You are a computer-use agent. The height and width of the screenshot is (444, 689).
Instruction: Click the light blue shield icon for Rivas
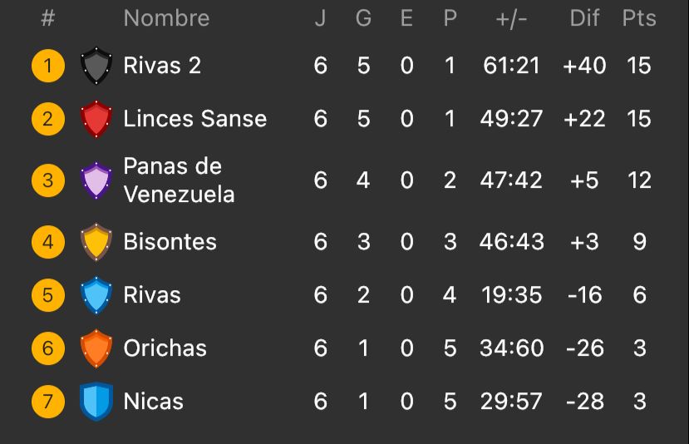96,295
